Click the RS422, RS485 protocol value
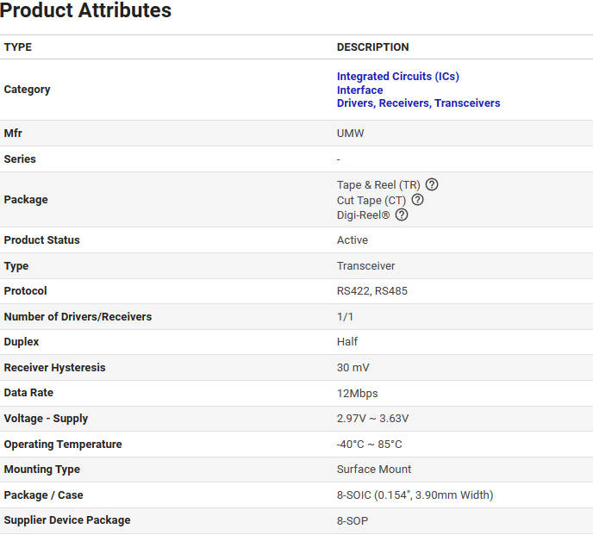 click(x=371, y=291)
